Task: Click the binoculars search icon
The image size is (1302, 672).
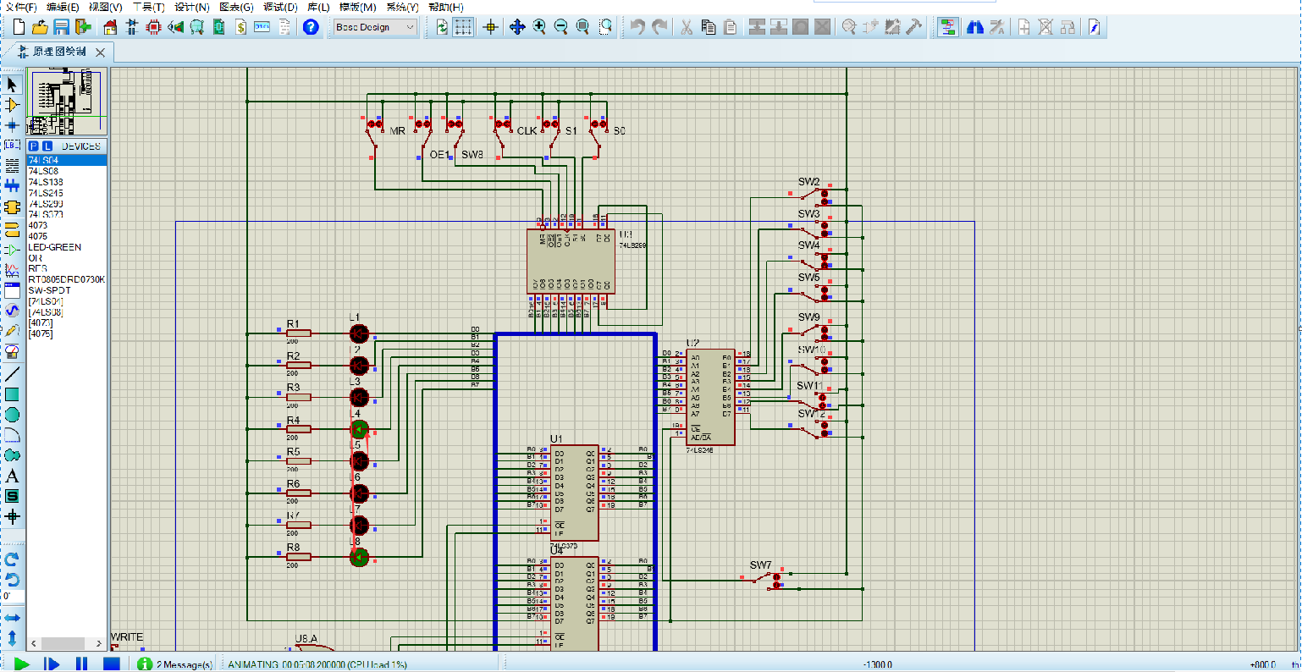Action: point(974,27)
